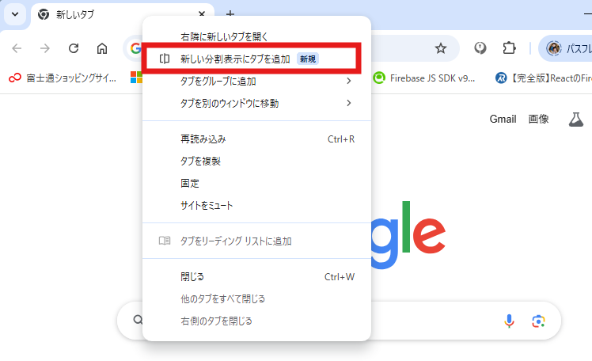Viewport: 592px width, 361px height.
Task: Open the Microsoft logo bookmark
Action: [136, 78]
